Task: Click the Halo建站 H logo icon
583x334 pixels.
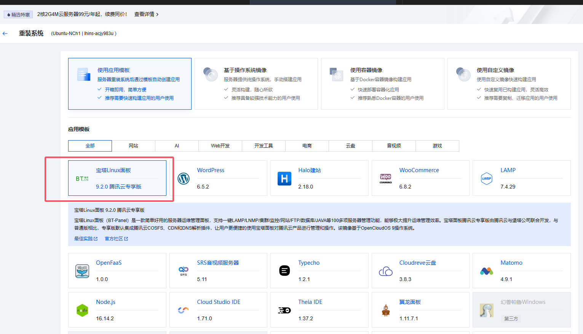Action: tap(284, 178)
